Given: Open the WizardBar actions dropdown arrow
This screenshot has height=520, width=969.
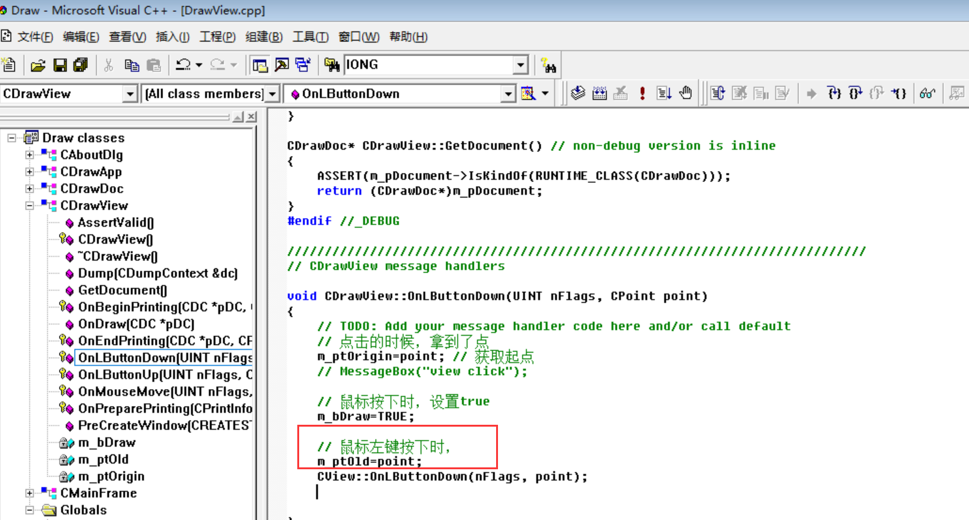Looking at the screenshot, I should [545, 93].
